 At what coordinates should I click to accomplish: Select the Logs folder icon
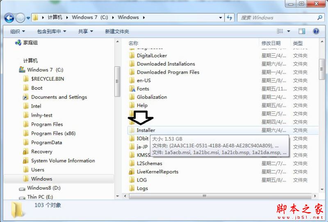coord(132,188)
